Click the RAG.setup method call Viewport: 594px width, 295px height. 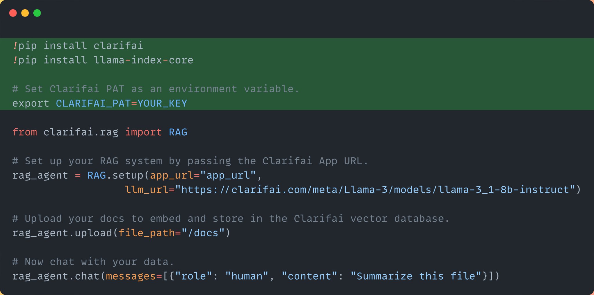click(115, 175)
